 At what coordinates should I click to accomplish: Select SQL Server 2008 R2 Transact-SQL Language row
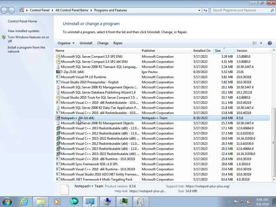pos(162,67)
